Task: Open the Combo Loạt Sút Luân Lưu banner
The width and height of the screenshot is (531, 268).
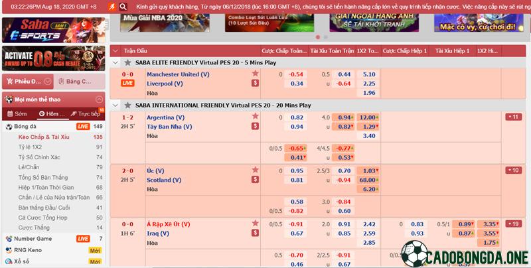Action: [269, 23]
